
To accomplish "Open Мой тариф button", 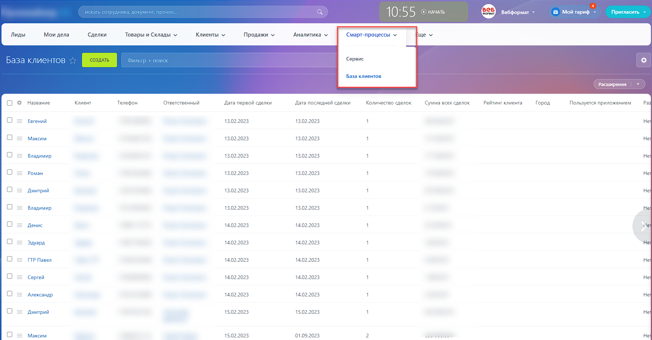I will click(575, 12).
